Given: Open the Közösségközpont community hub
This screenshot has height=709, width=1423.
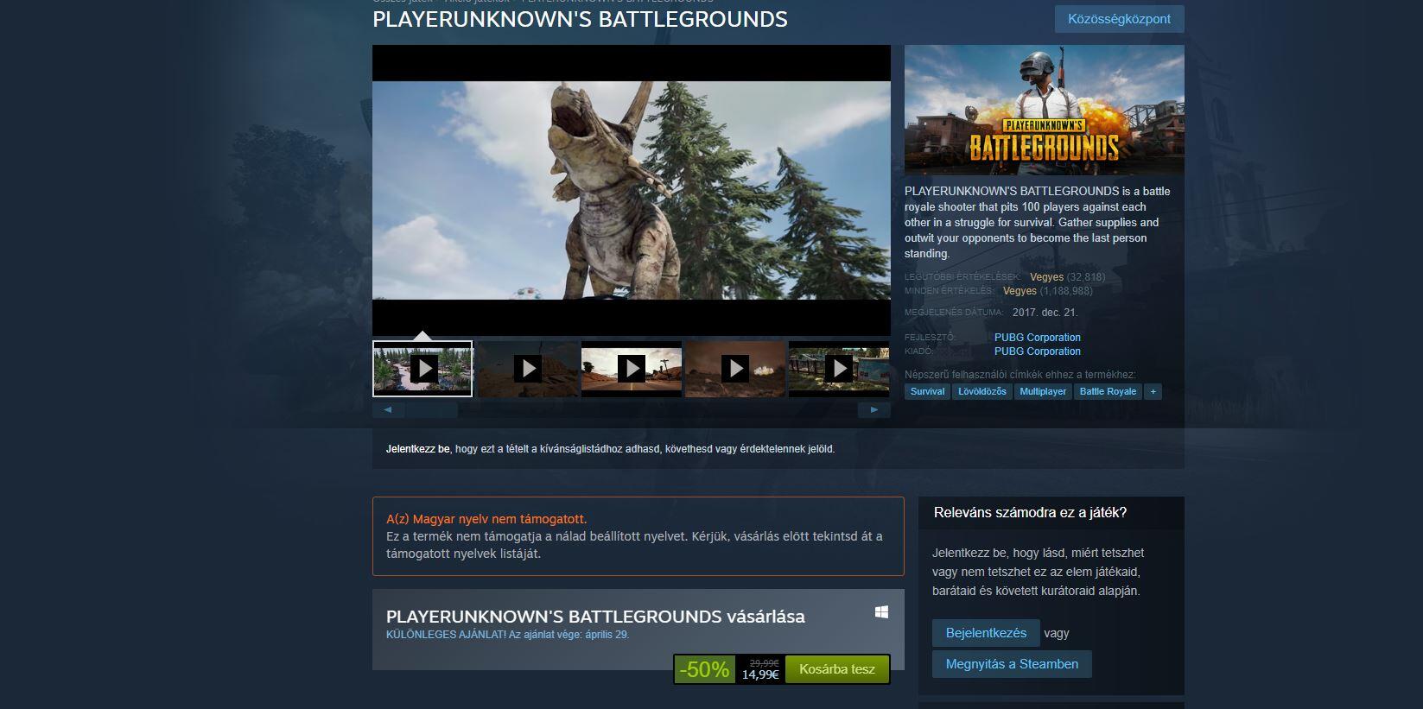Looking at the screenshot, I should click(1119, 19).
